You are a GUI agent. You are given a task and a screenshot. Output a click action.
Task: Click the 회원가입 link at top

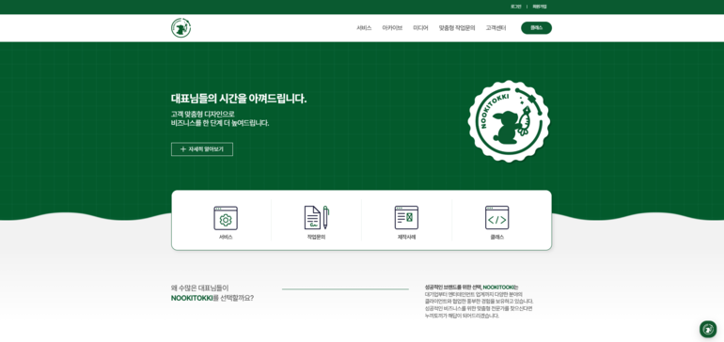pos(540,7)
